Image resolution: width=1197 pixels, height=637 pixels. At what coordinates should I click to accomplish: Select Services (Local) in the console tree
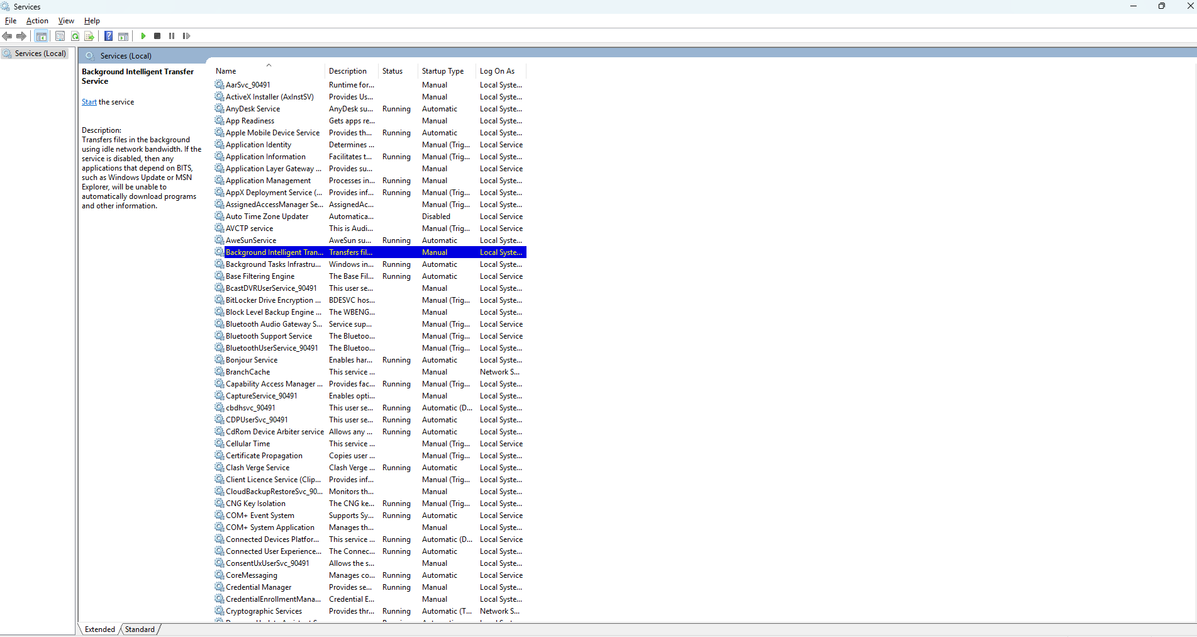click(x=40, y=54)
